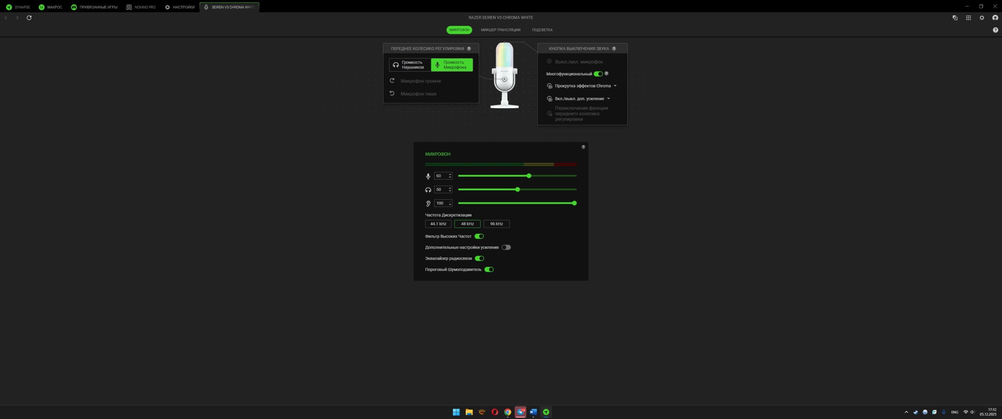This screenshot has width=1002, height=419.
Task: Select 96 kHz sample rate
Action: tap(496, 224)
